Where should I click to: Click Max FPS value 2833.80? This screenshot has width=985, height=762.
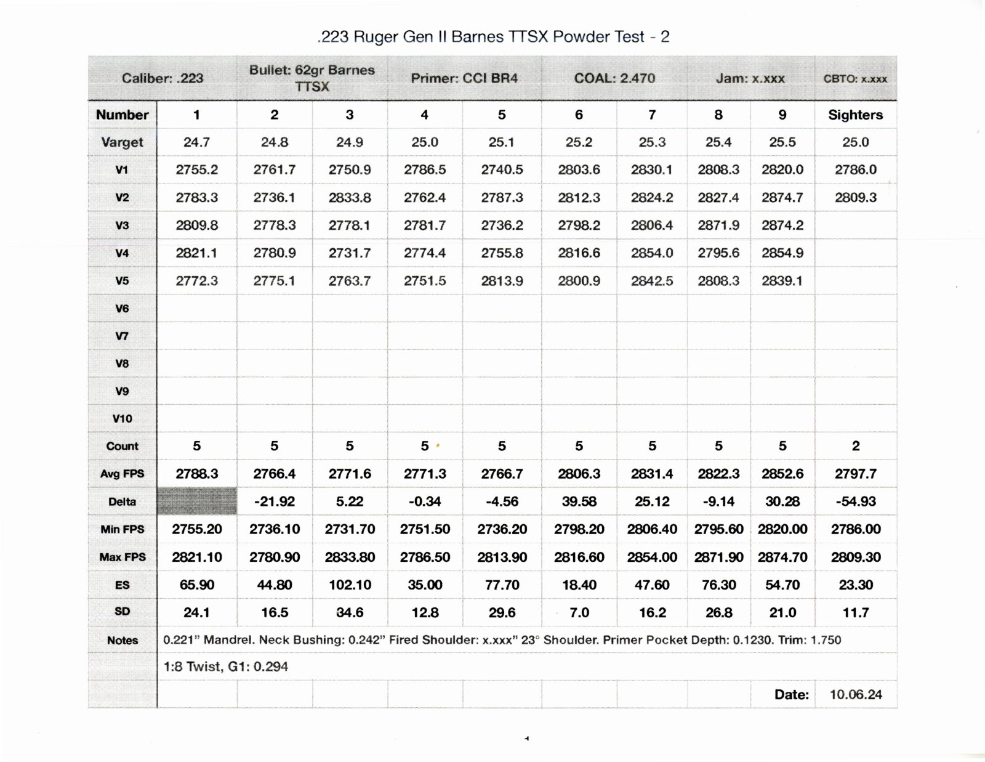tap(349, 557)
